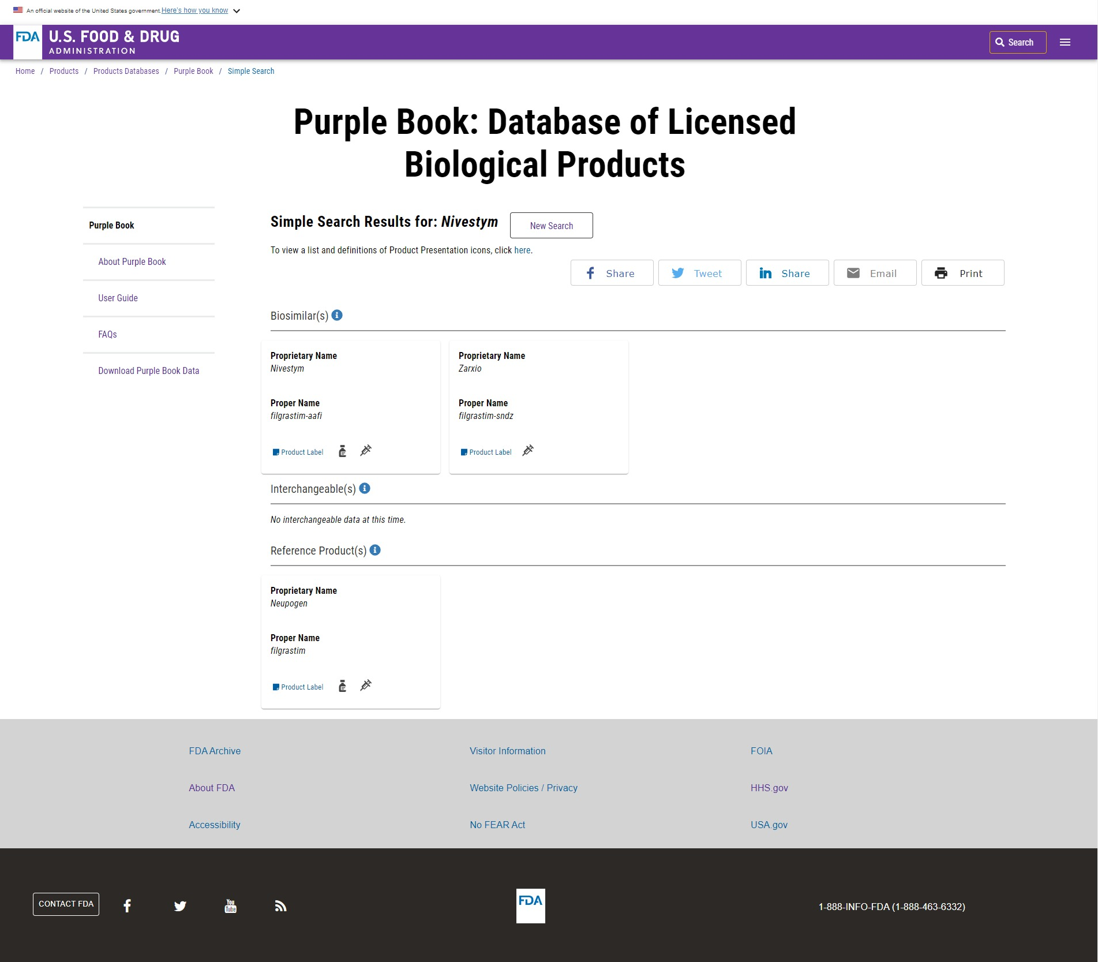Select Download Purple Book Data sidebar item
This screenshot has width=1098, height=962.
click(x=148, y=370)
